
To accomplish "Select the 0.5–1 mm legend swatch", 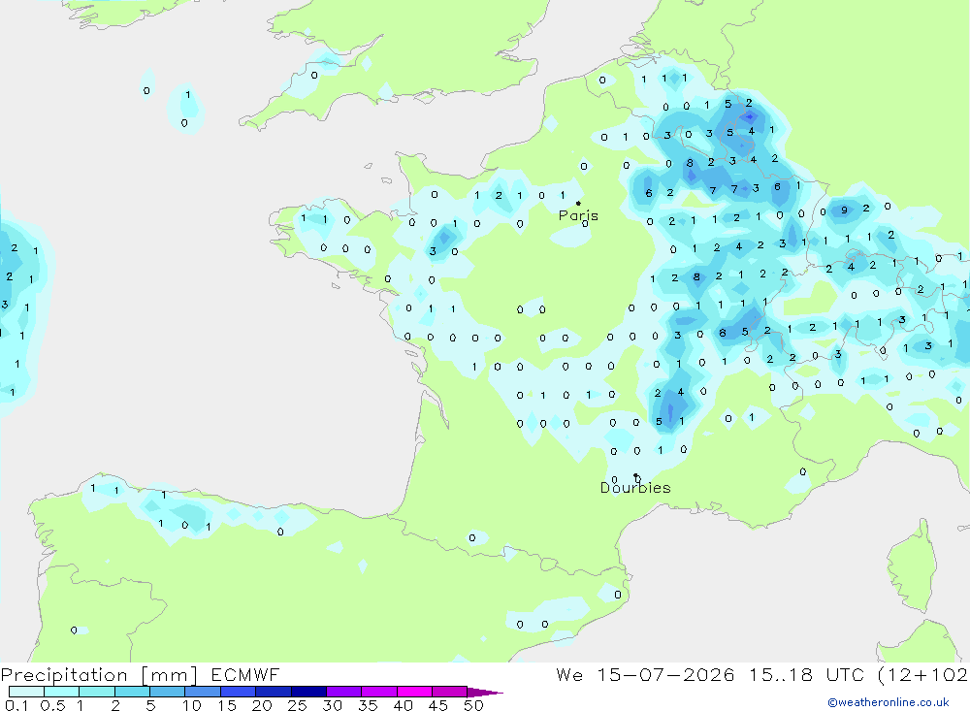I will pyautogui.click(x=62, y=692).
